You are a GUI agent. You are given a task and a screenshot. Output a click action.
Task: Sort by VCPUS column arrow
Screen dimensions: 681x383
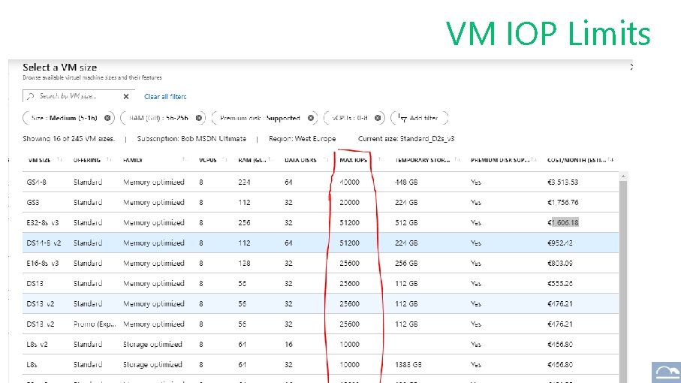224,160
